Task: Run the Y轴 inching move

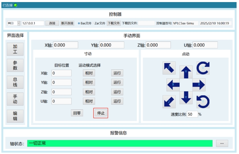Action: coord(117,82)
